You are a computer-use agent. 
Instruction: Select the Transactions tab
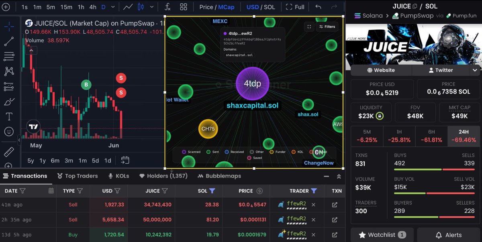(25, 176)
